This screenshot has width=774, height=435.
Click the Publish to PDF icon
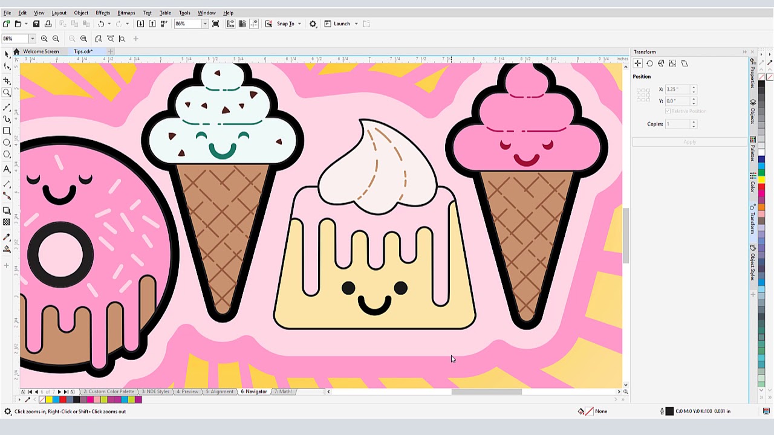(x=164, y=24)
